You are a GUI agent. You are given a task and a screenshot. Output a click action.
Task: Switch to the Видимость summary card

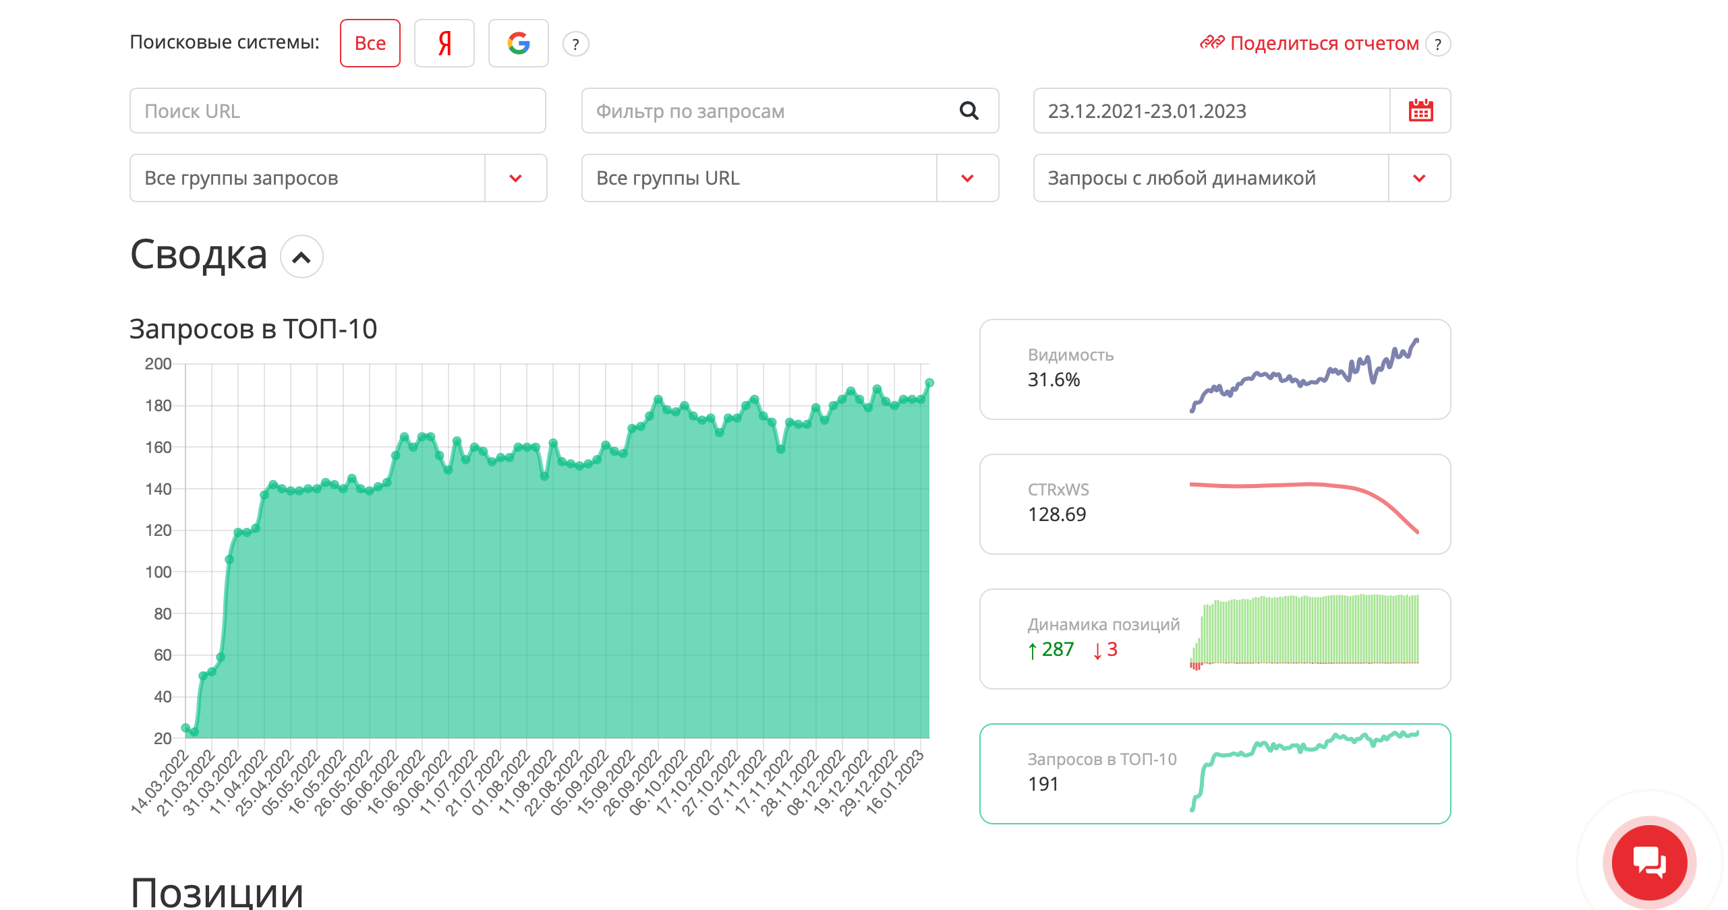pyautogui.click(x=1215, y=369)
